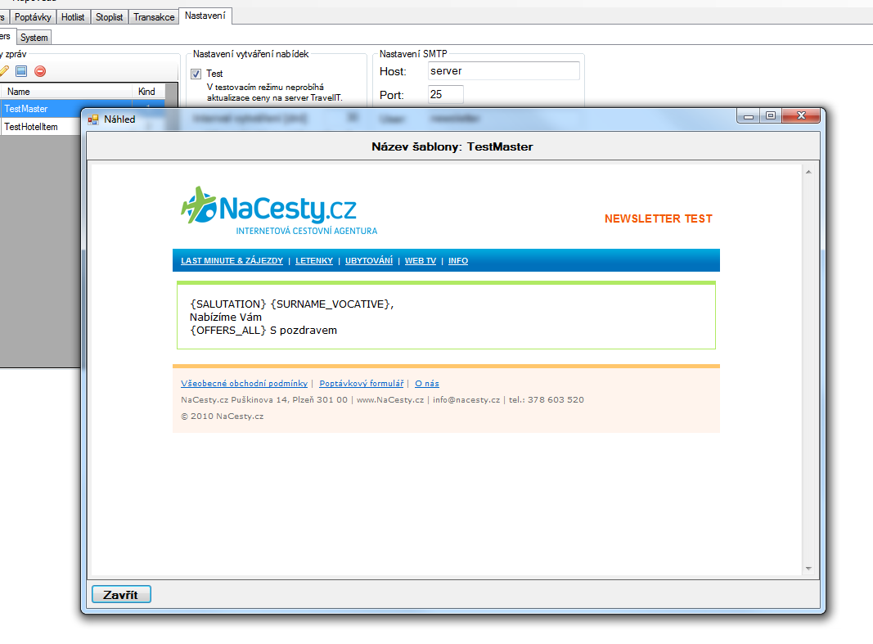Click the pencil edit icon in message toolbar
The height and width of the screenshot is (644, 873).
[4, 70]
